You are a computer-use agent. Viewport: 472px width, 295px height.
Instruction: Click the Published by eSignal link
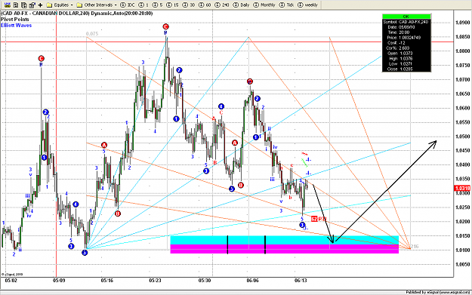coord(437,292)
